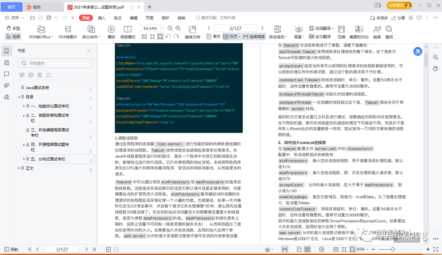Click the 访客登录 login button

click(x=399, y=5)
